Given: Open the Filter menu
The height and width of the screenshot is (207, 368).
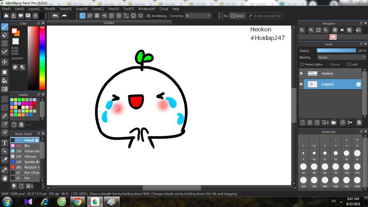Looking at the screenshot, I should [x=50, y=9].
